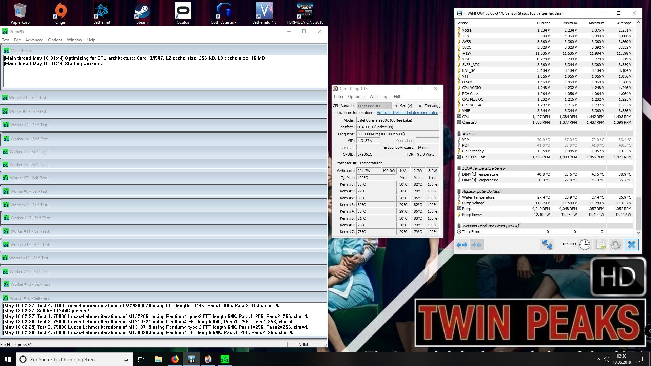Viewport: 651px width, 366px height.
Task: Reset HWiNFO timer with clock icon
Action: coord(585,244)
